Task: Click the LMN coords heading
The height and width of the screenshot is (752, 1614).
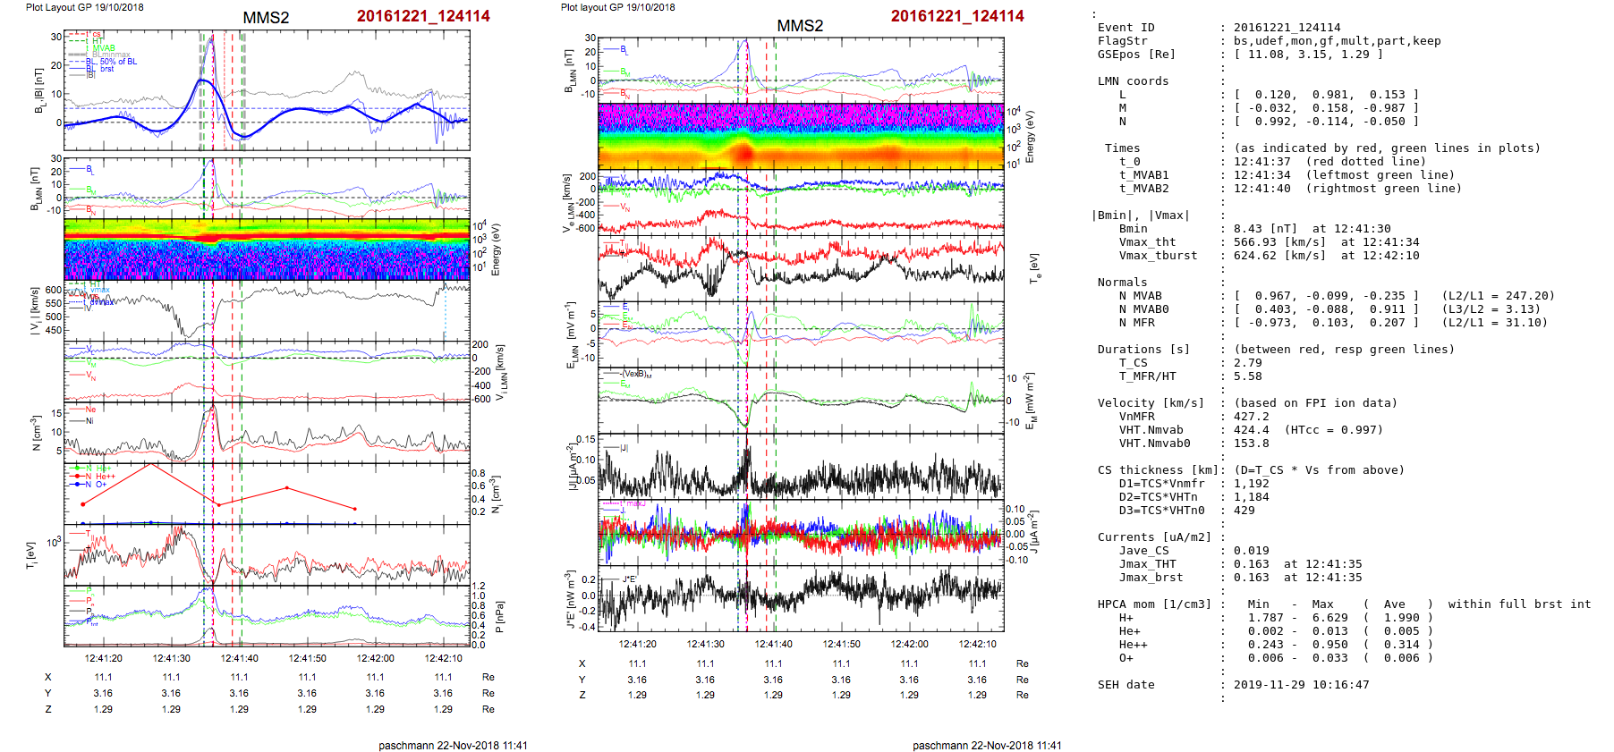Action: tap(1133, 81)
